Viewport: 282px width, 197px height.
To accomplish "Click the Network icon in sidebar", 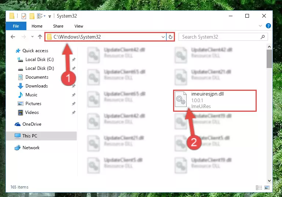I will point(18,148).
